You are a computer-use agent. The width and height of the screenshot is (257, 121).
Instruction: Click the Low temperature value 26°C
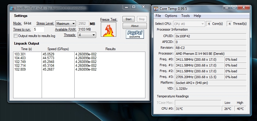click(x=228, y=109)
